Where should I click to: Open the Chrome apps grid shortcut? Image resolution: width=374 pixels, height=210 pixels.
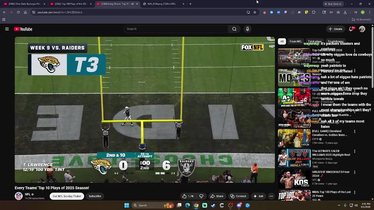tap(4, 20)
